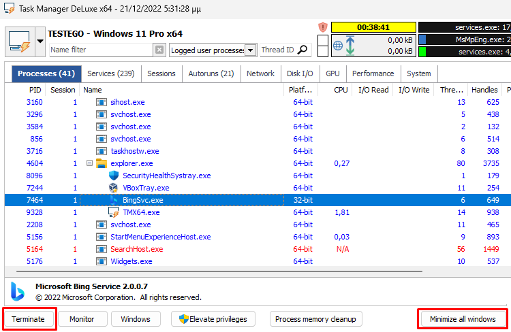Click the SecurityHealthSystray.exe shield icon

click(113, 176)
